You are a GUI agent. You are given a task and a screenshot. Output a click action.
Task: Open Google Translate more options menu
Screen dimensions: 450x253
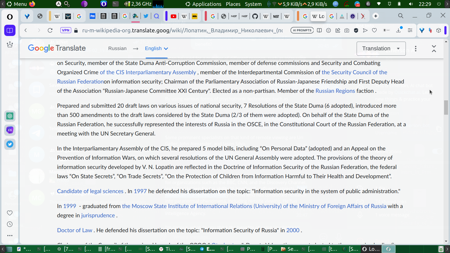click(416, 49)
